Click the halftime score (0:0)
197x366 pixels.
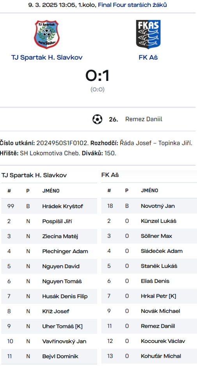(98, 89)
